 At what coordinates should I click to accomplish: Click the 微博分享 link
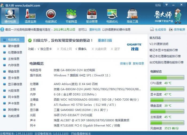click(x=126, y=63)
